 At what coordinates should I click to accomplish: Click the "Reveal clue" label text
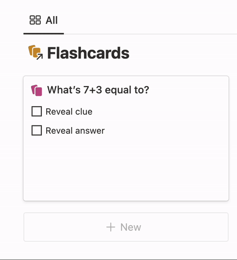point(69,112)
